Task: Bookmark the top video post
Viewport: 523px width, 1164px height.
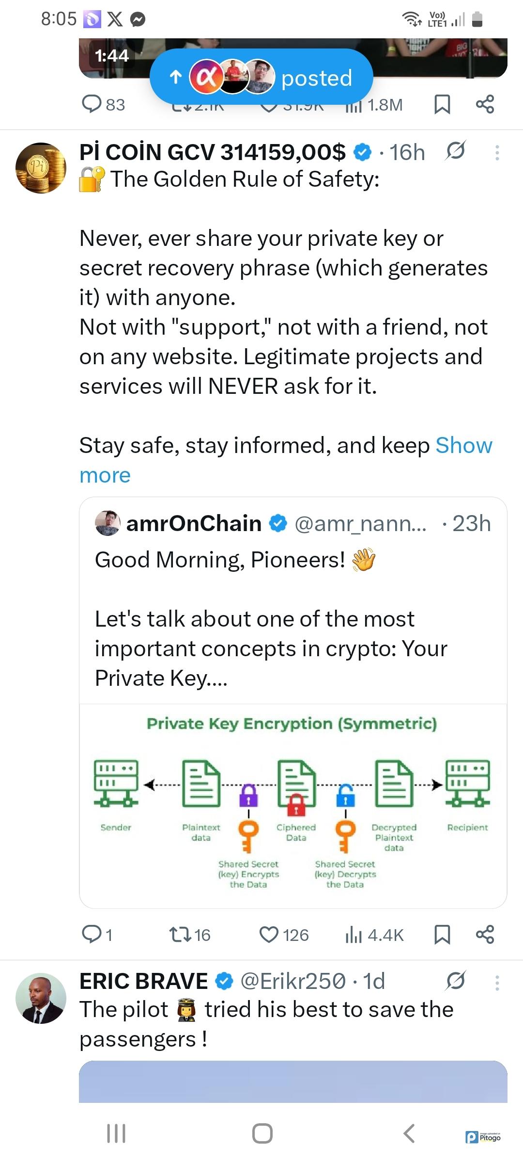Action: [442, 104]
